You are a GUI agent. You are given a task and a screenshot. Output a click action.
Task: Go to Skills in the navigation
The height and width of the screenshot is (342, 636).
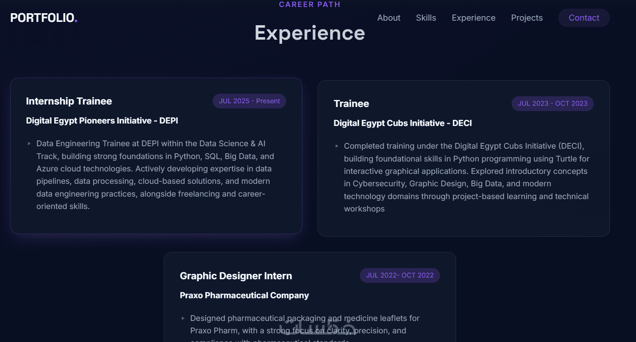point(426,18)
